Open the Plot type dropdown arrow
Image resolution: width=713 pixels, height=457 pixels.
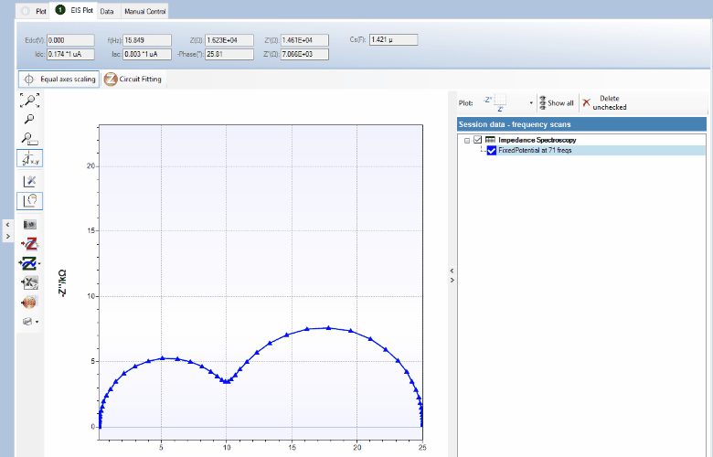point(531,103)
